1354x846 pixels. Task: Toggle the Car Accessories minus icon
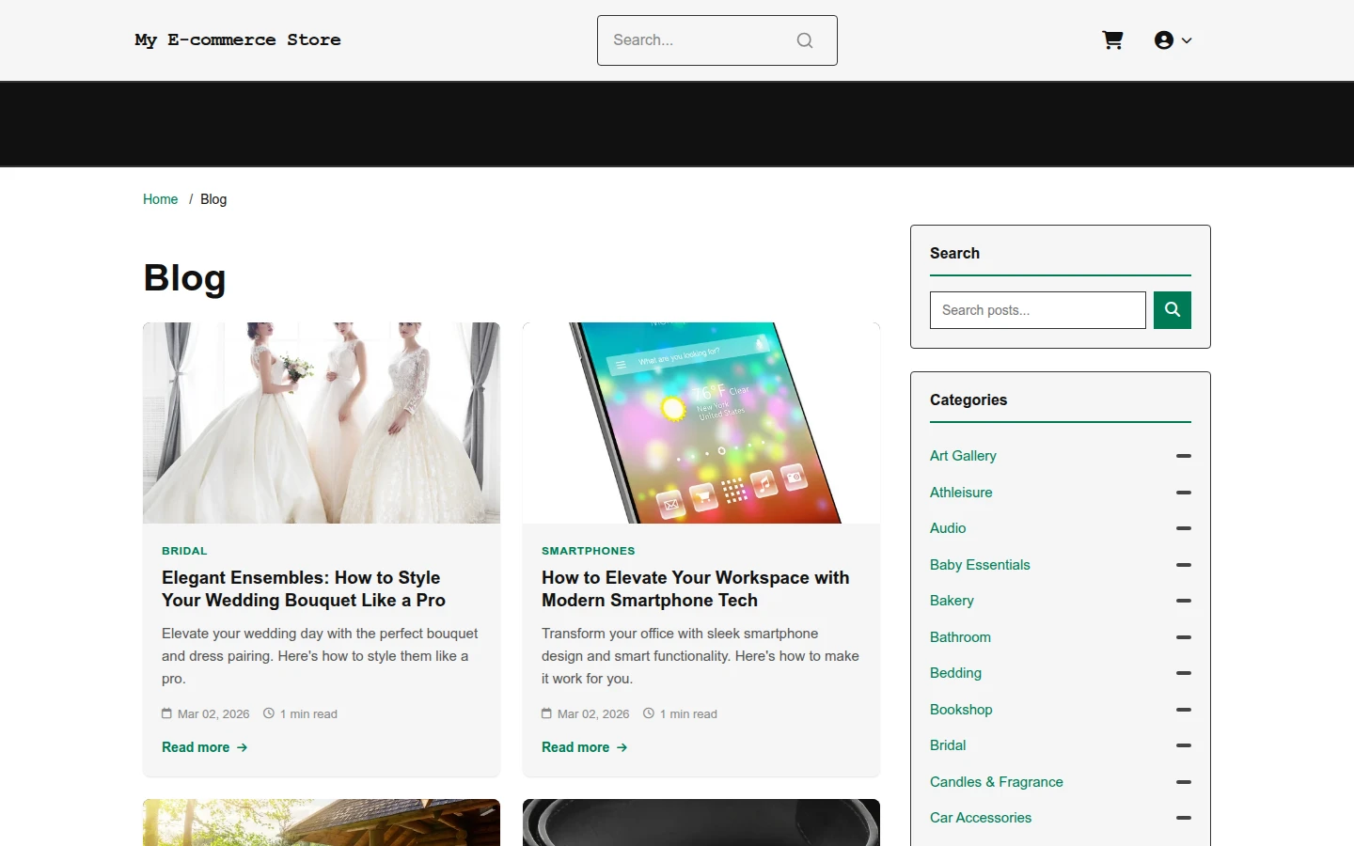[1184, 818]
